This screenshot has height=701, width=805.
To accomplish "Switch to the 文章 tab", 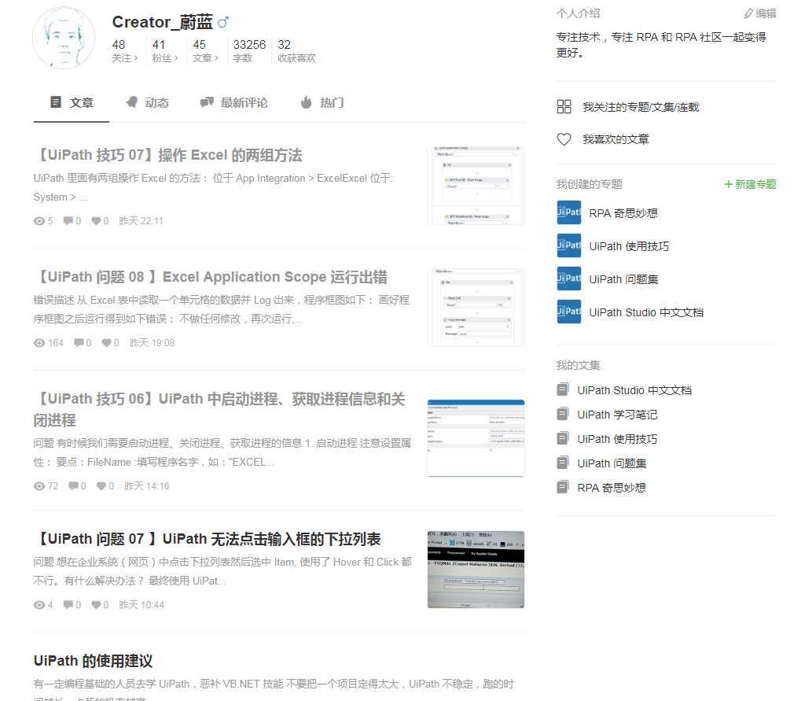I will pos(72,103).
